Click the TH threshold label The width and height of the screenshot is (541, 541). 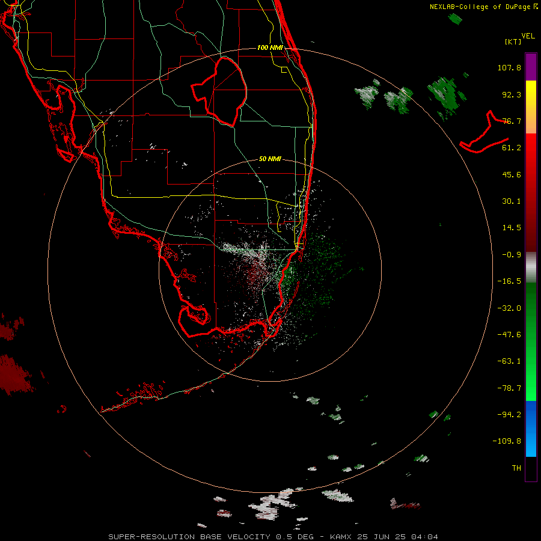(x=516, y=468)
